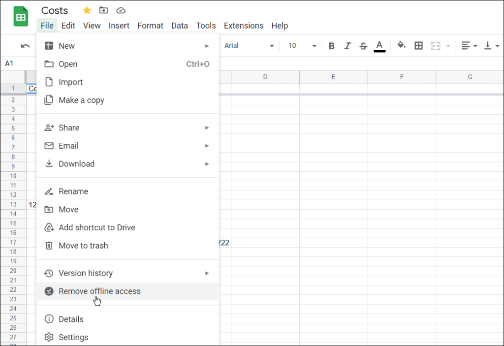This screenshot has height=346, width=504.
Task: Check the cloud document status icon
Action: tap(121, 11)
